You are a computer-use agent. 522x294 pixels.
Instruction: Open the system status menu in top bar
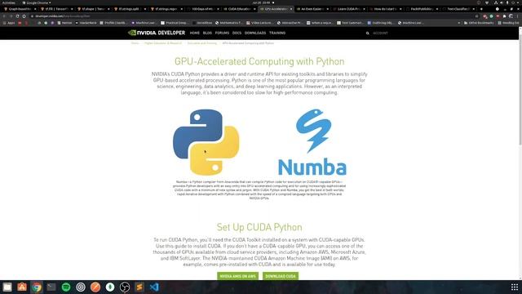pyautogui.click(x=506, y=2)
